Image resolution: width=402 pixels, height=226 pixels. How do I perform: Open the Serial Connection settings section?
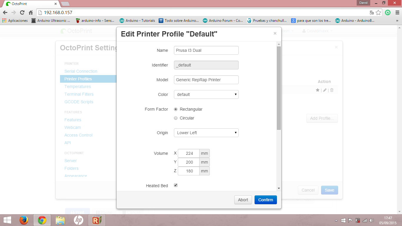(81, 71)
